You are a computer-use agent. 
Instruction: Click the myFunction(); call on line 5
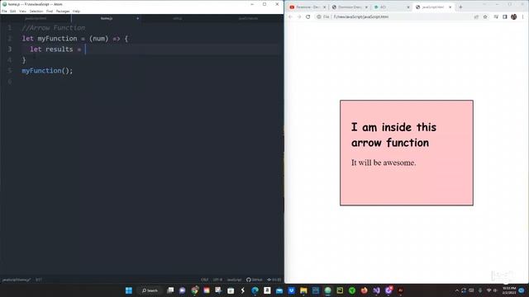(x=47, y=70)
